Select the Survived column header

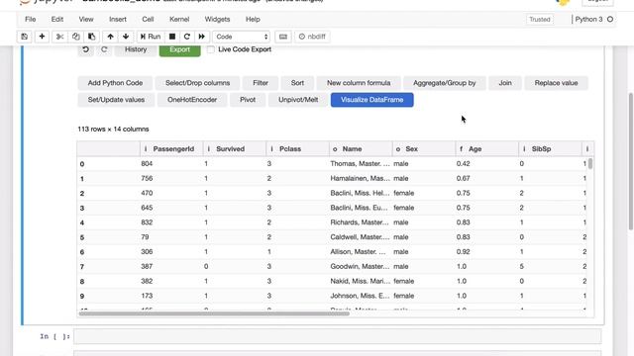[235, 149]
